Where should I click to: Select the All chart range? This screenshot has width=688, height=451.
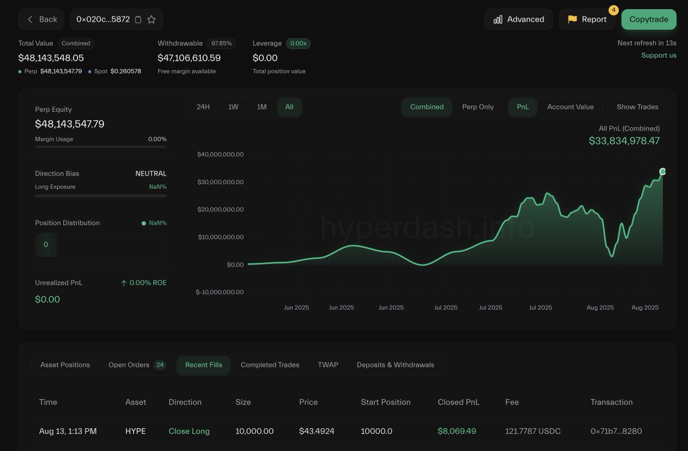pyautogui.click(x=289, y=107)
